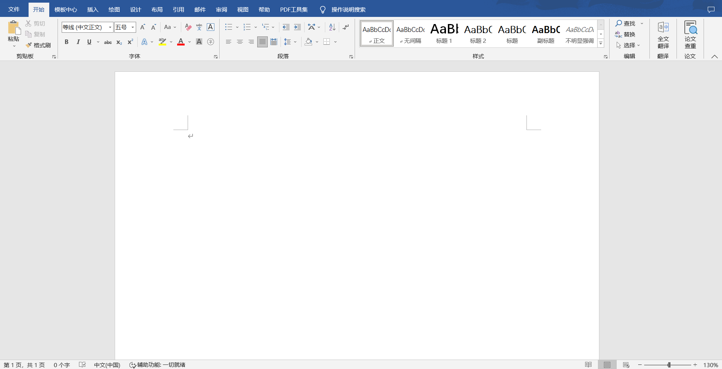Toggle Superscript formatting
This screenshot has height=369, width=722.
point(130,42)
